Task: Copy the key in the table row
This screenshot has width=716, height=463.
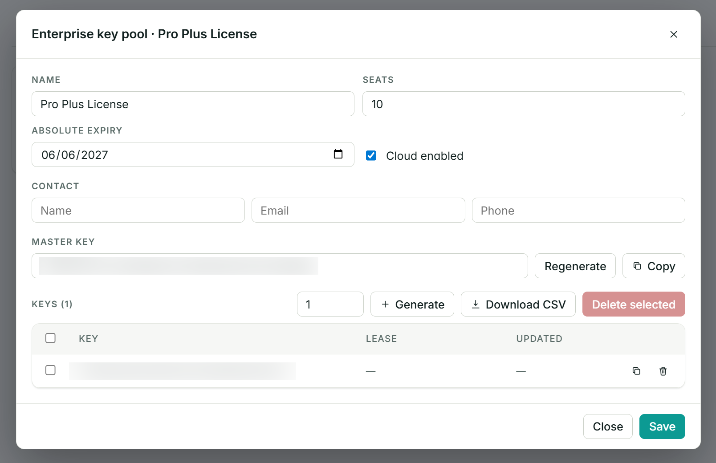Action: [636, 371]
